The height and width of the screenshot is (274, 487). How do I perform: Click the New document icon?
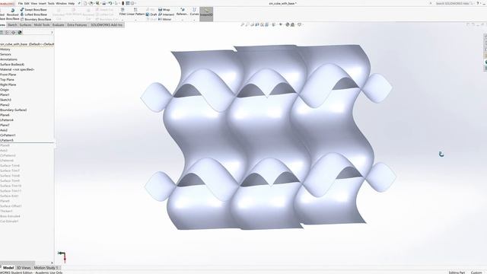[85, 3]
